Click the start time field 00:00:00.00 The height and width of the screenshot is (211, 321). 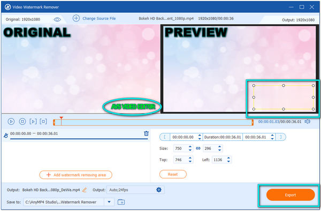183,137
